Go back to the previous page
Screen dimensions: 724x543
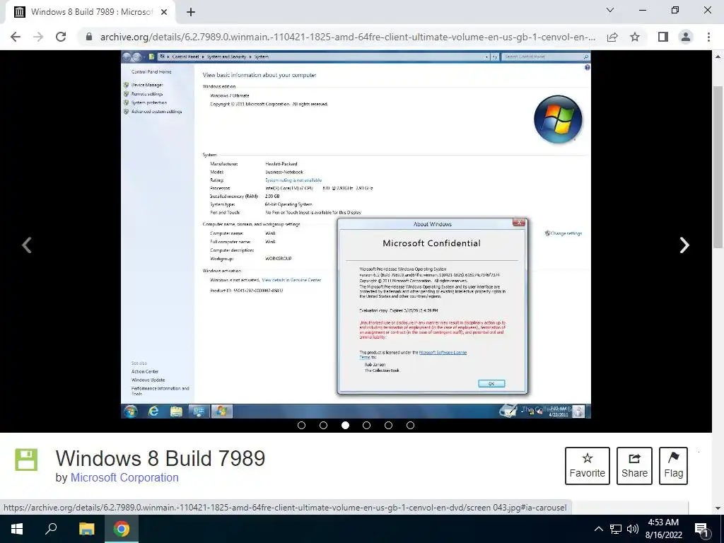(16, 37)
